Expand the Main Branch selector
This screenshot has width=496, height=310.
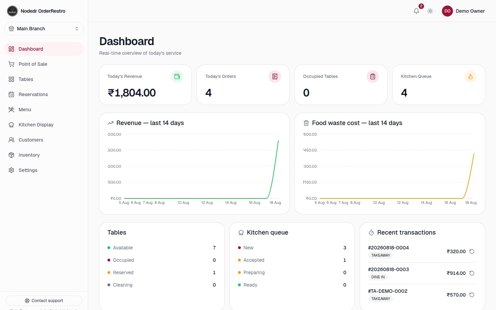point(44,29)
